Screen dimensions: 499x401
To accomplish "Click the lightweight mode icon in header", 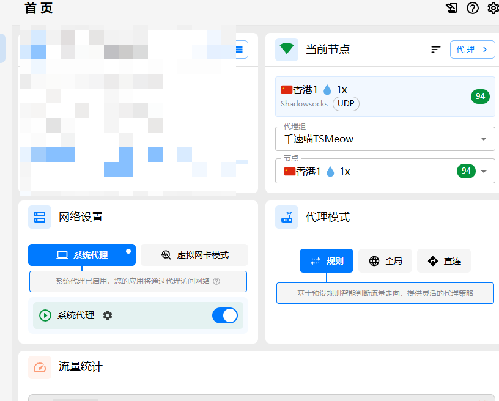I will click(452, 8).
